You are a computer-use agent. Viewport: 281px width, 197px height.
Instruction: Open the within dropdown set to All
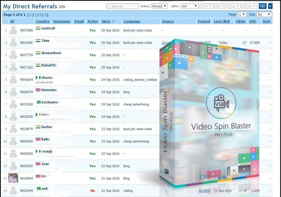coord(190,6)
